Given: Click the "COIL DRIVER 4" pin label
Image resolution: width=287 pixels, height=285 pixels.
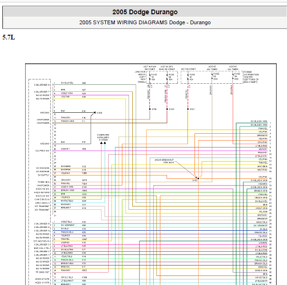Looking at the screenshot, I should click(42, 231).
